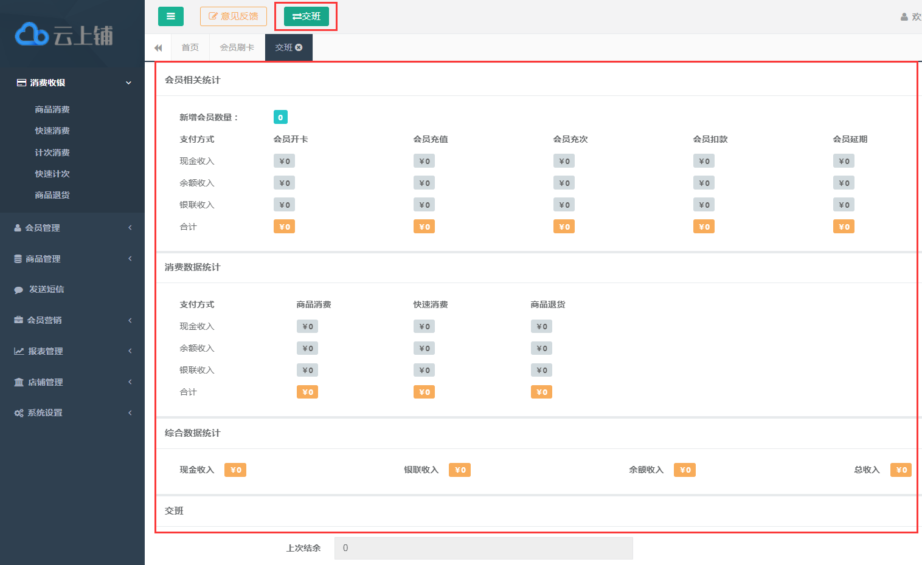Open the 发送短信 menu item
Screen dimensions: 922x565
pos(47,289)
